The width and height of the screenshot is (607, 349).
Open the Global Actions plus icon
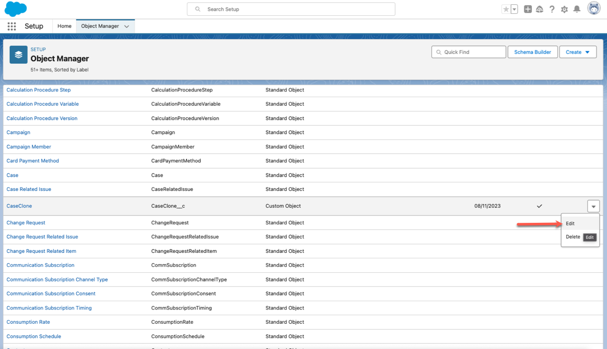528,10
